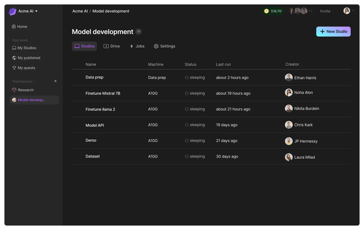Viewport: 364px width, 230px height.
Task: Go to Home in the sidebar
Action: pyautogui.click(x=19, y=27)
